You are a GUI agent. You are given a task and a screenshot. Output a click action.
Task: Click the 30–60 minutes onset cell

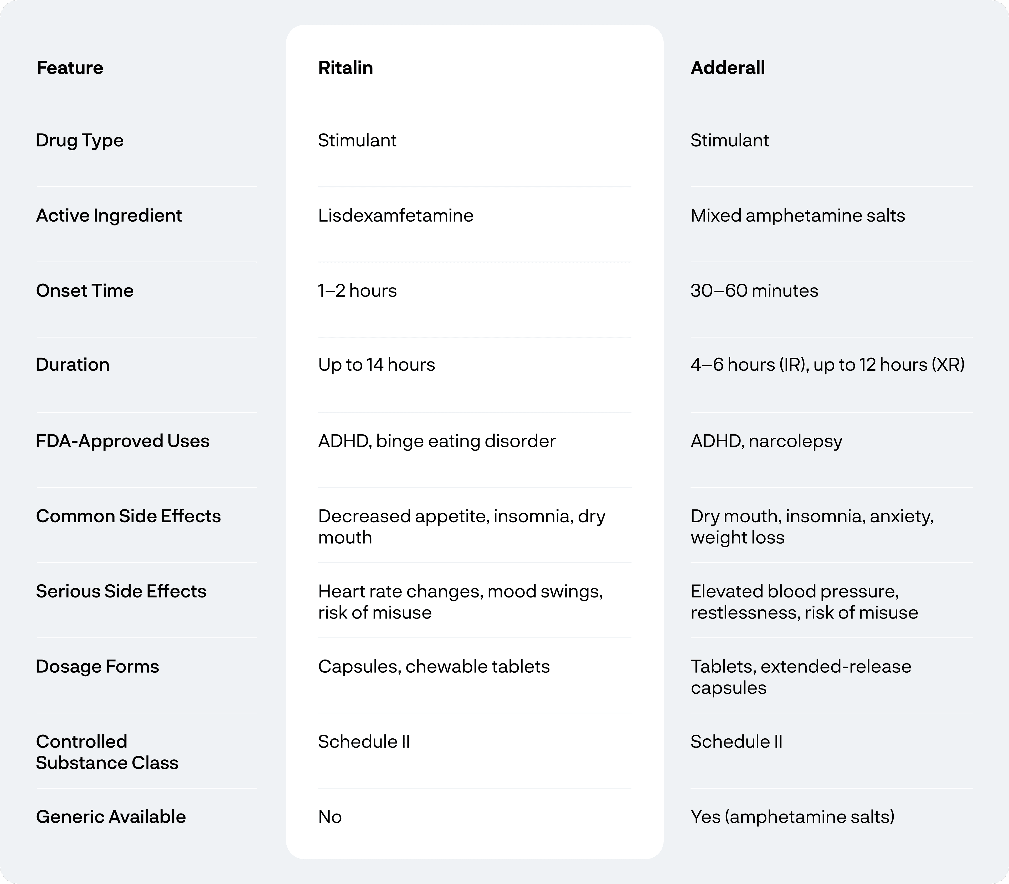point(754,290)
